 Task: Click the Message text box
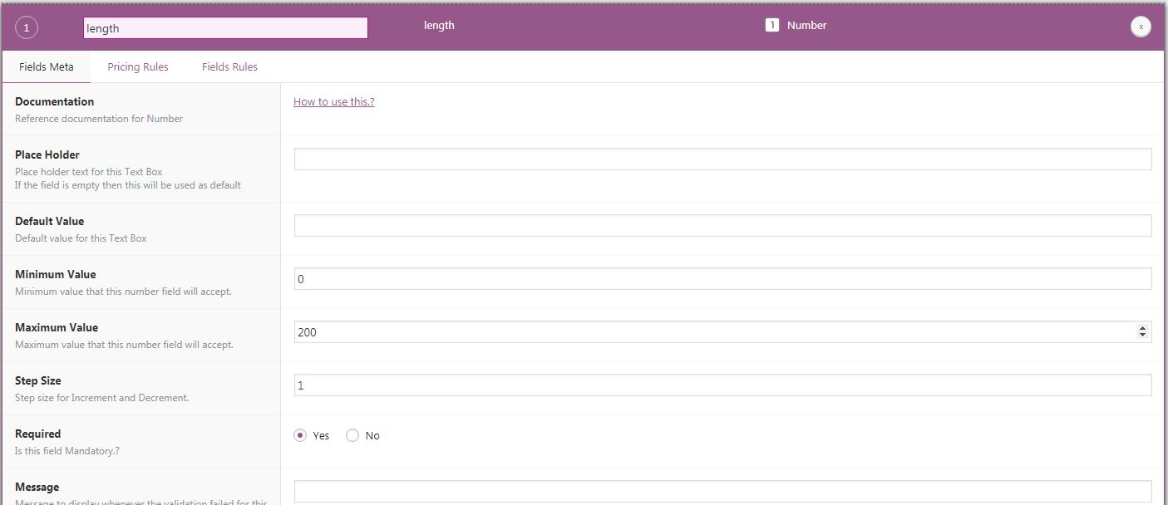(x=722, y=491)
